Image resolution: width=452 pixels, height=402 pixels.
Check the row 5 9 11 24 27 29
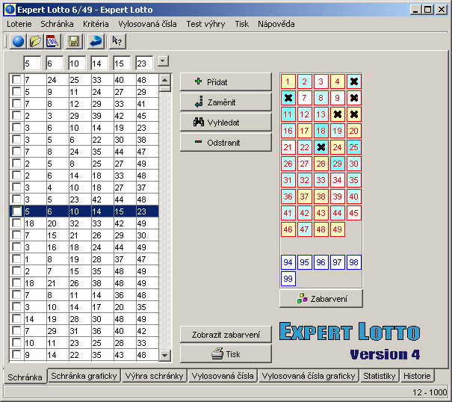point(16,92)
